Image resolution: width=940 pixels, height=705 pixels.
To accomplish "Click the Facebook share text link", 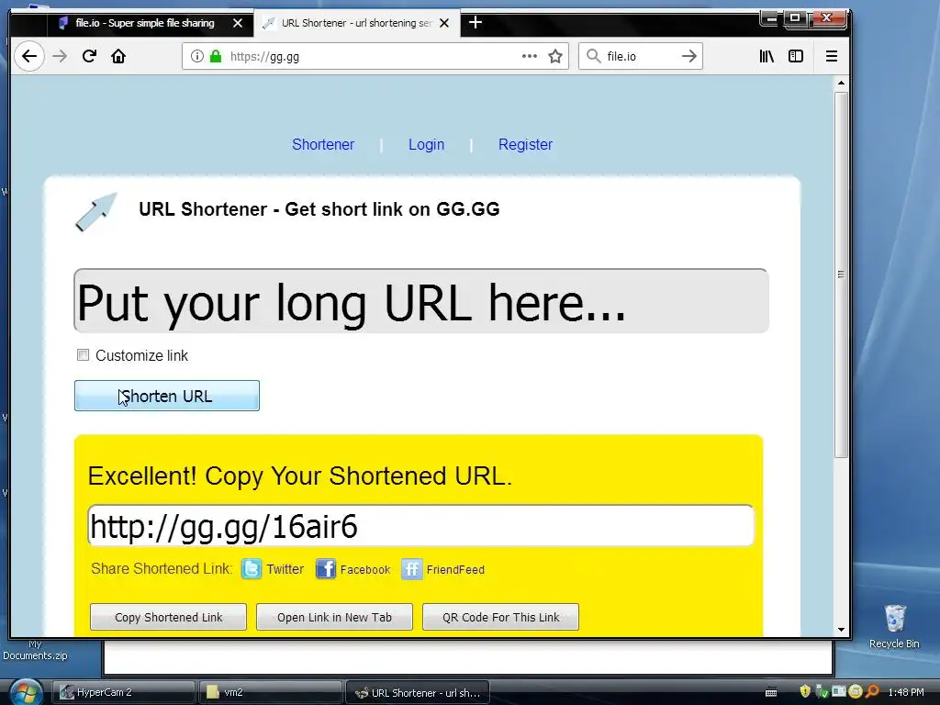I will [365, 569].
